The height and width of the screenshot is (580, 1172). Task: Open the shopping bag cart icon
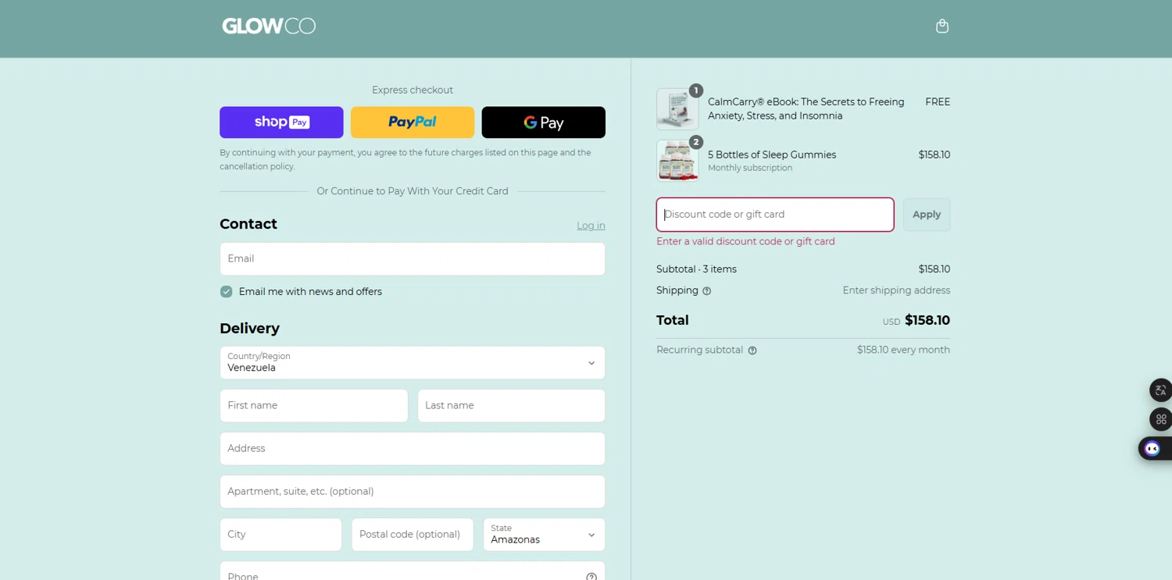(942, 26)
